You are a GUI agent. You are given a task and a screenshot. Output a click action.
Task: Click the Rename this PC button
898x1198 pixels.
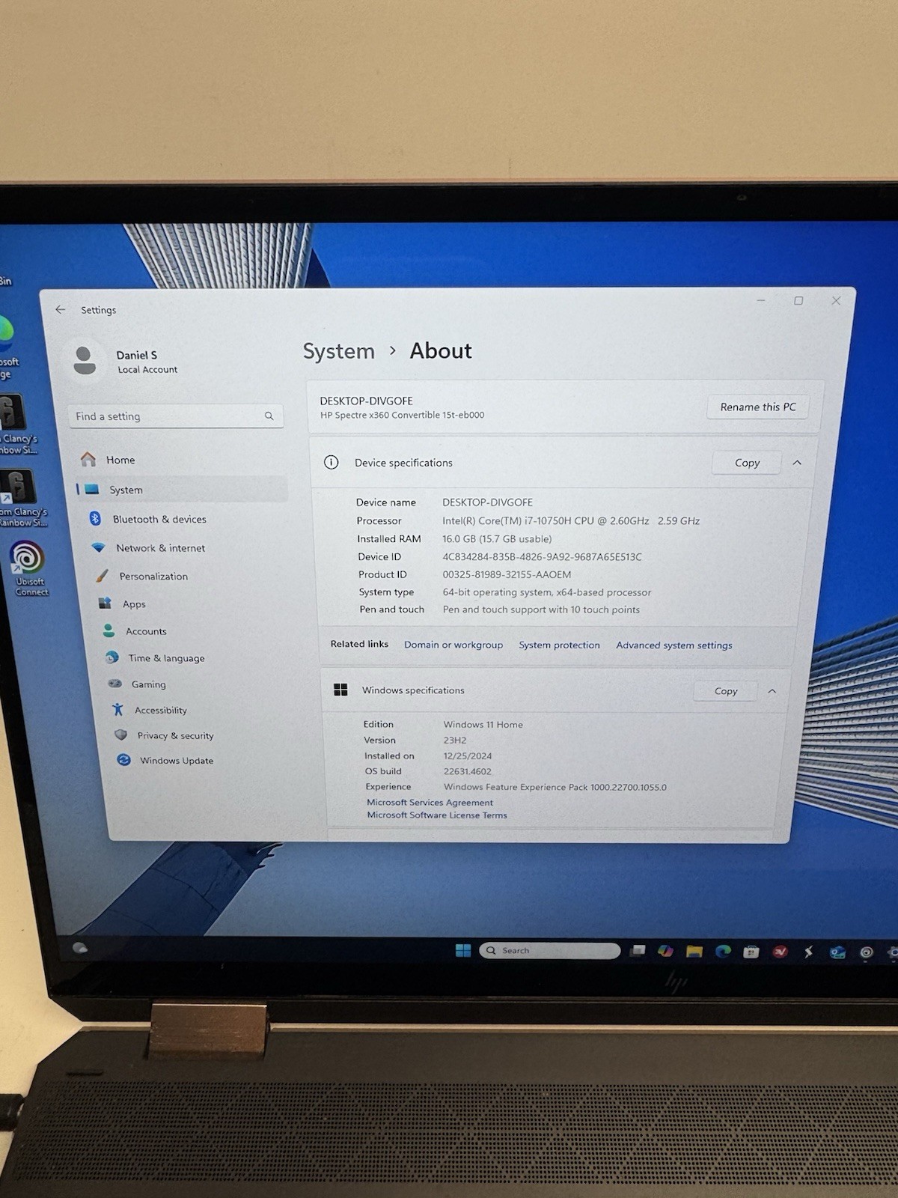pos(757,407)
